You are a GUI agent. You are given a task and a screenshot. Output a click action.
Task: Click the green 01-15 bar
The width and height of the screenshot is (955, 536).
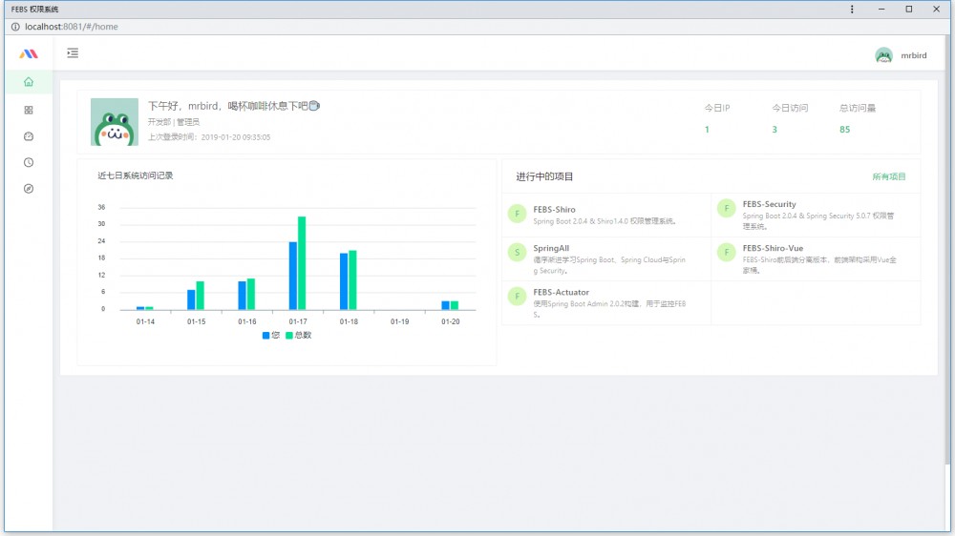[x=200, y=296]
